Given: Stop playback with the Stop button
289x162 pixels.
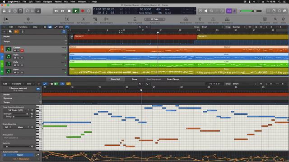Looking at the screenshot, I should 69,11.
